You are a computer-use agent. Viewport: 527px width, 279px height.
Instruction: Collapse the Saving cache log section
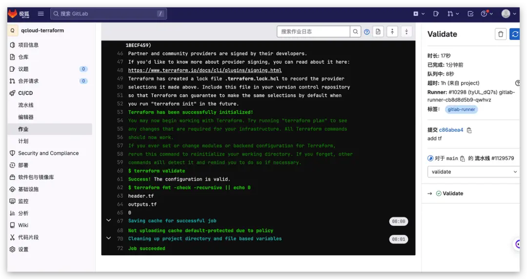point(108,220)
